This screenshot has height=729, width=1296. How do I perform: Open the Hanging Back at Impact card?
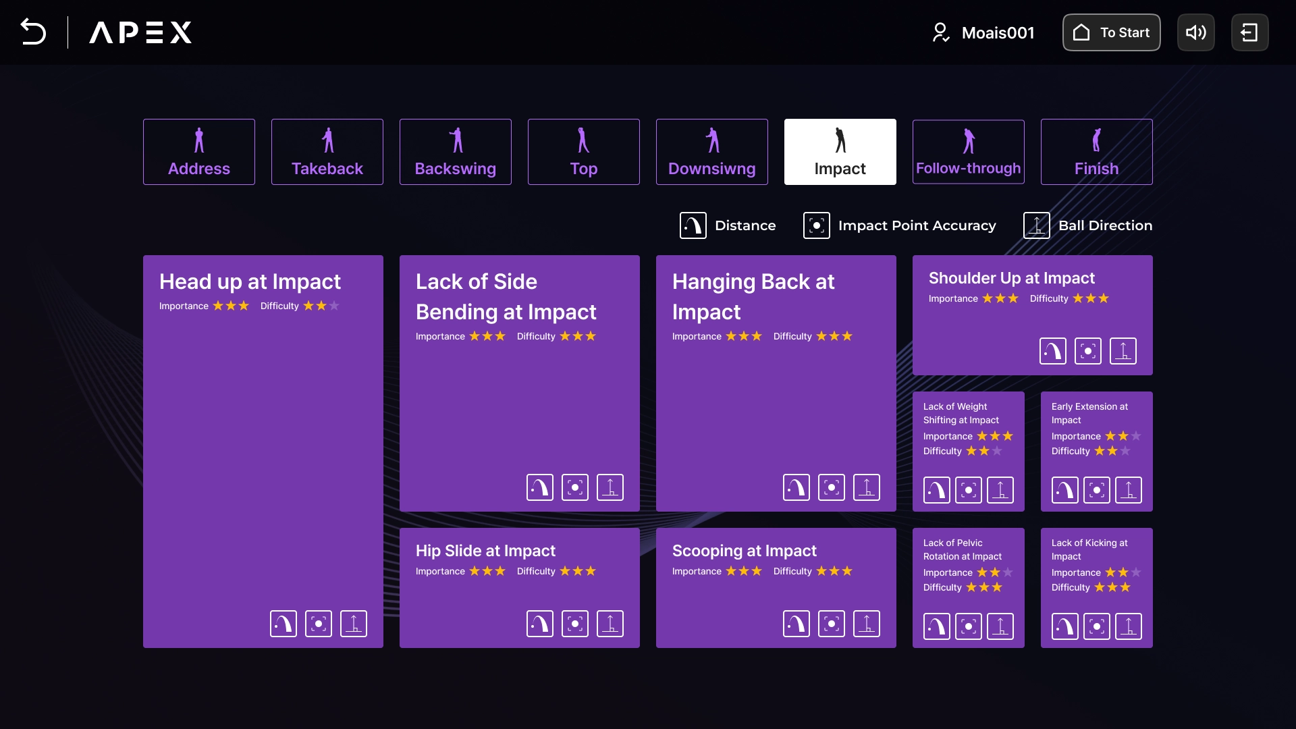click(776, 405)
